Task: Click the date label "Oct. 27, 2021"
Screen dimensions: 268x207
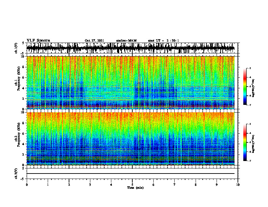Action: (94, 41)
